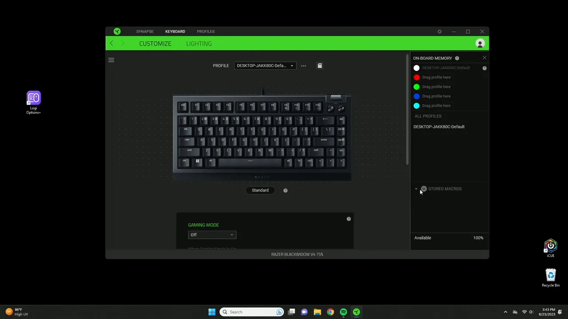Open Gaming Mode help icon
The width and height of the screenshot is (568, 319).
pos(349,219)
